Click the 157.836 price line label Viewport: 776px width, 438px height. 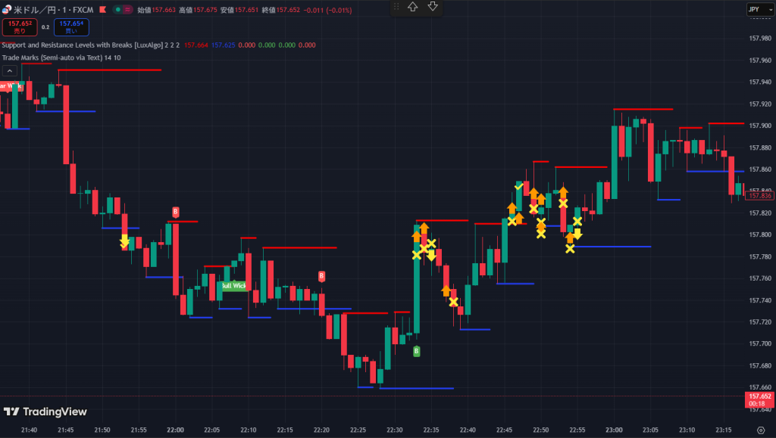point(759,196)
